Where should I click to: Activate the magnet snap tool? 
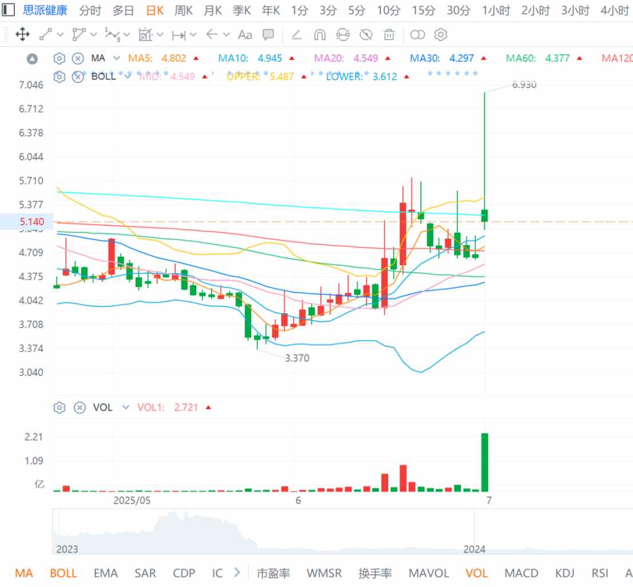pyautogui.click(x=320, y=35)
